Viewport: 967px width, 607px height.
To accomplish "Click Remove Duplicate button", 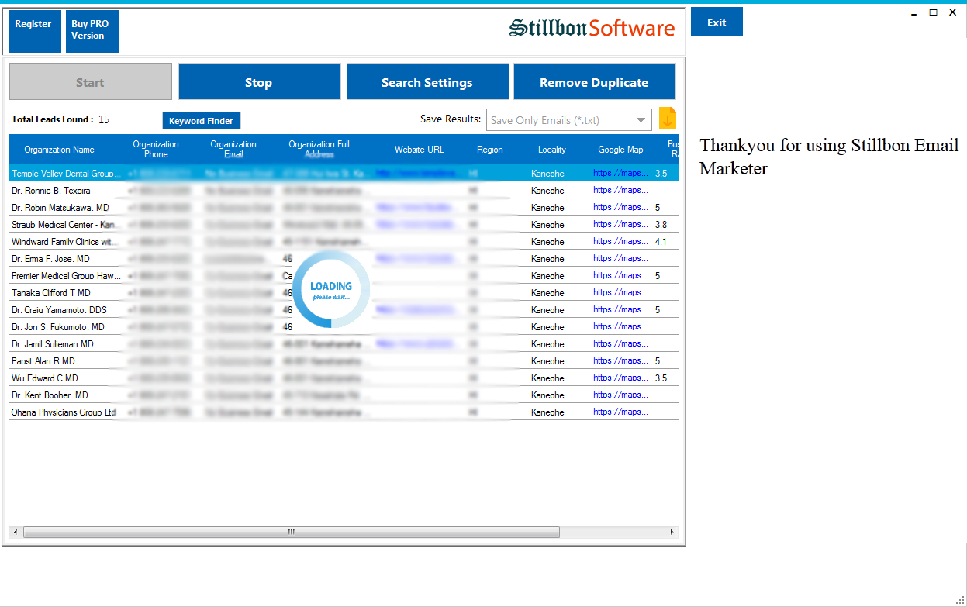I will pyautogui.click(x=595, y=81).
